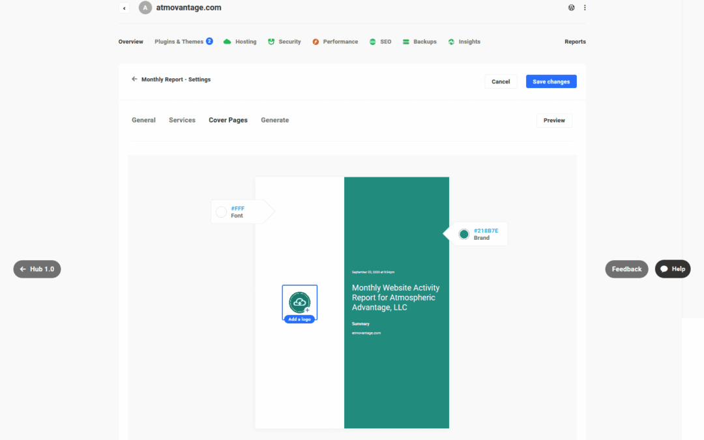Click atmovantage.com text on the cover

coord(366,333)
